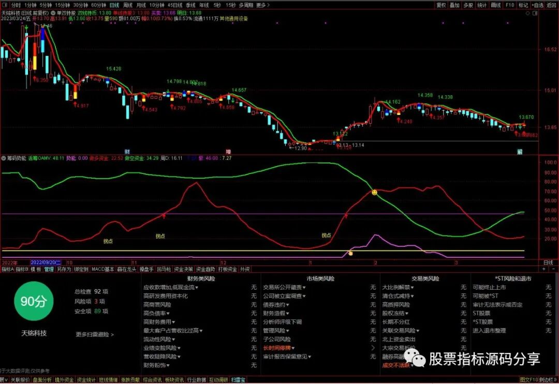
Task: Select the 资金决策 indicator tab
Action: pos(183,269)
